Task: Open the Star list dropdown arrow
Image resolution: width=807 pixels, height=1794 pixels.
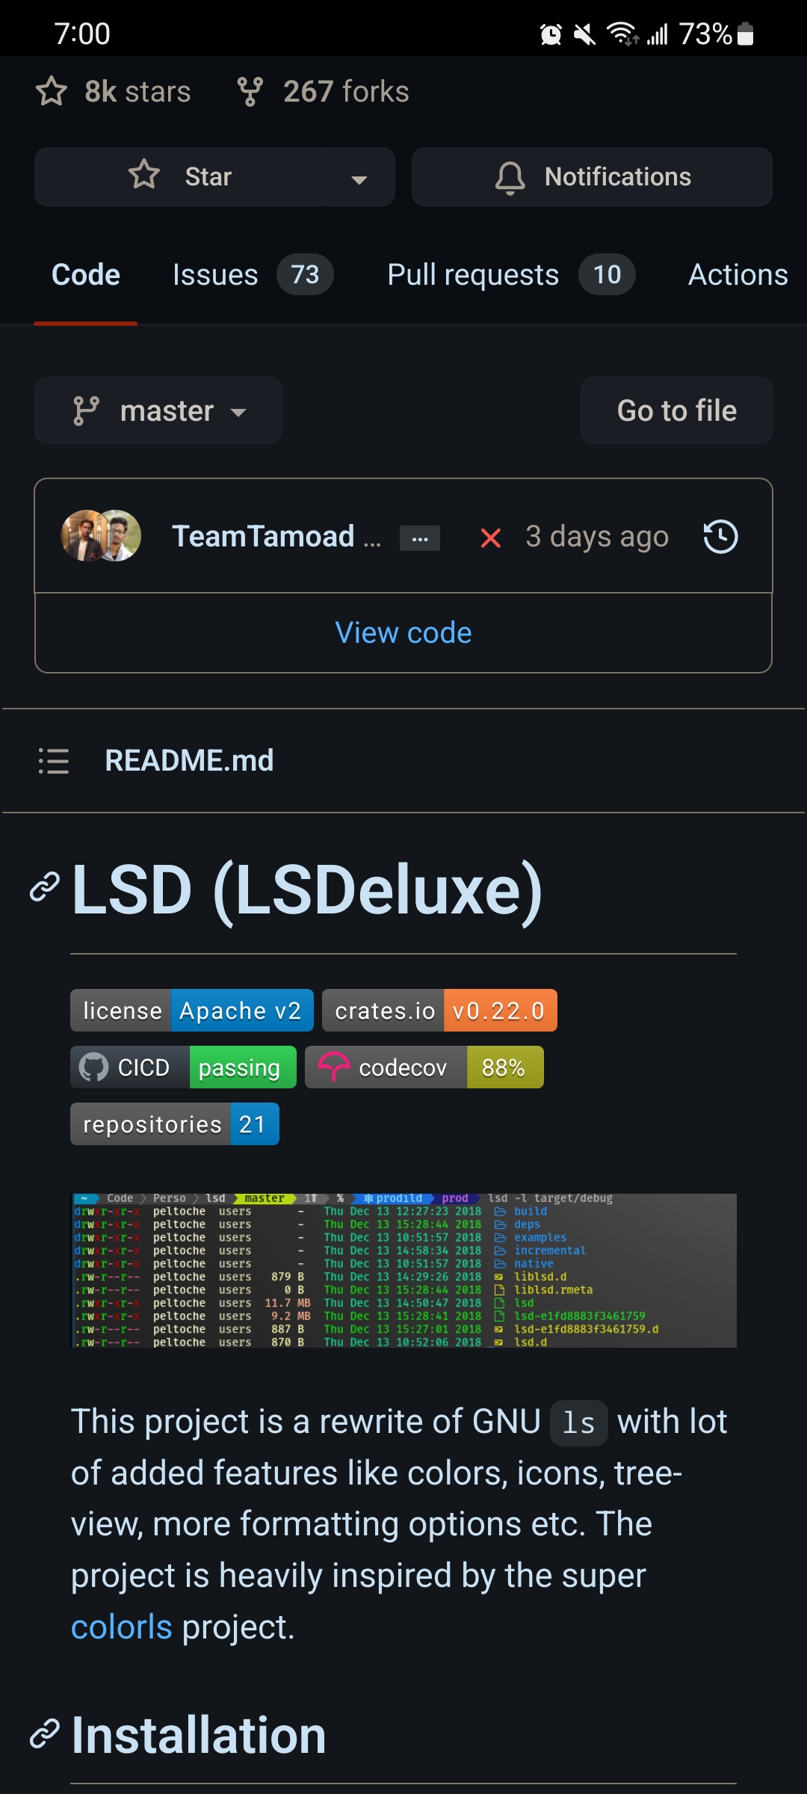Action: [x=359, y=177]
